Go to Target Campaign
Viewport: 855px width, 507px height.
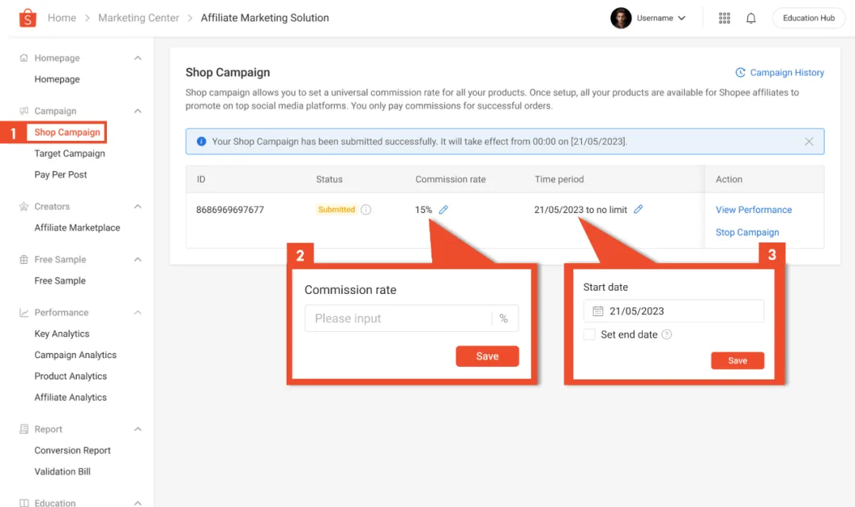point(70,154)
